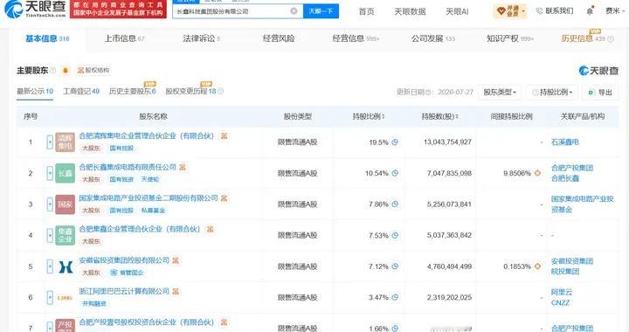Screen dimensions: 629x332
Task: Switch to 知识产权 tab
Action: click(x=510, y=38)
